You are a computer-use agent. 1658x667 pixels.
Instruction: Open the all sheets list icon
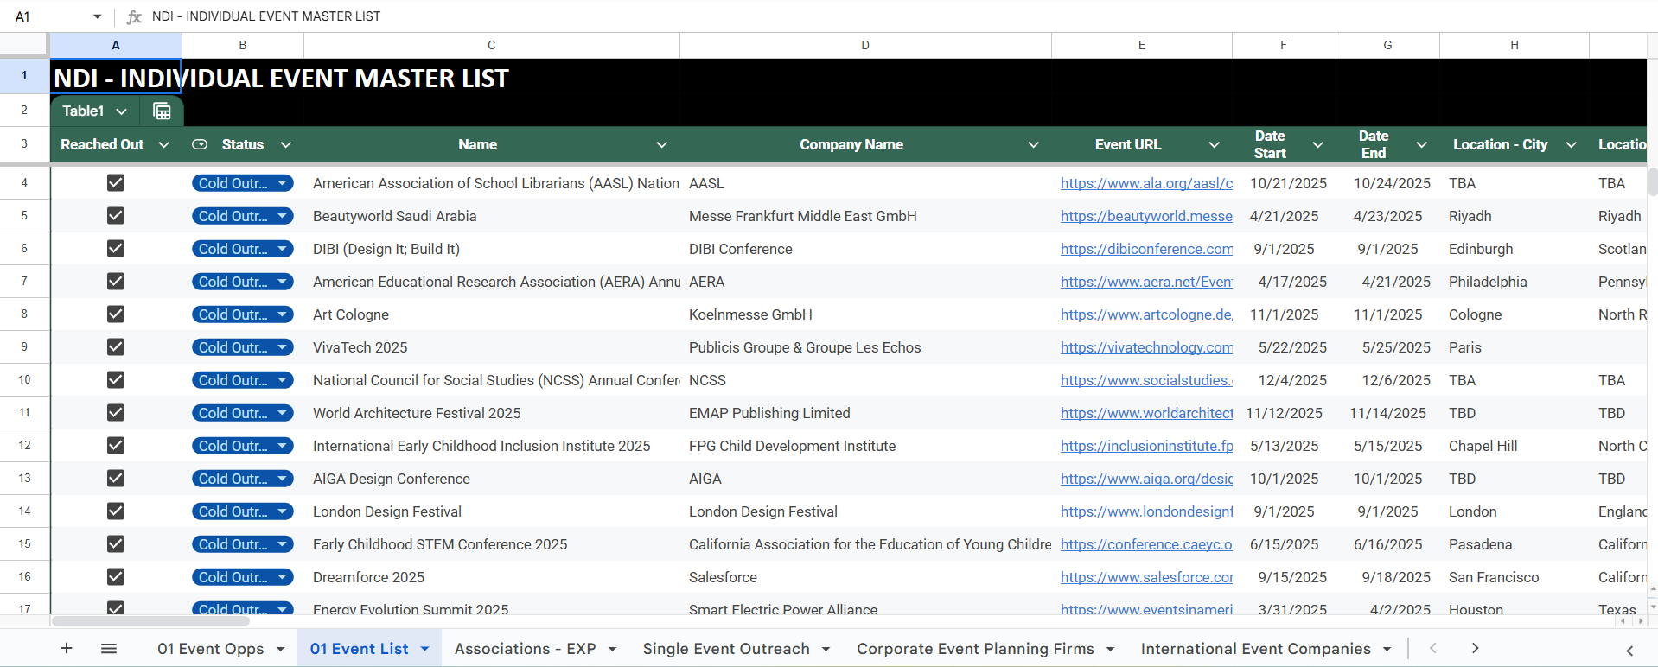(x=109, y=648)
